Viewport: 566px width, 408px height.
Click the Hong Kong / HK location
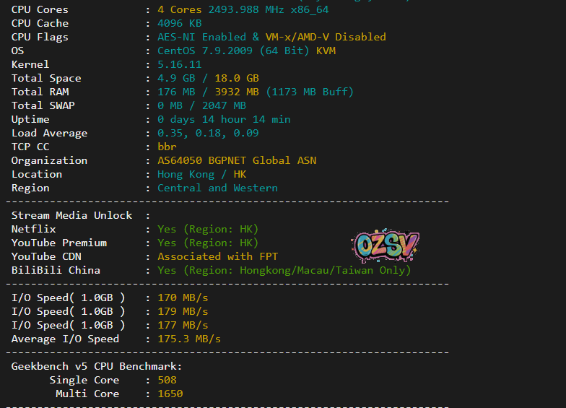tap(201, 174)
